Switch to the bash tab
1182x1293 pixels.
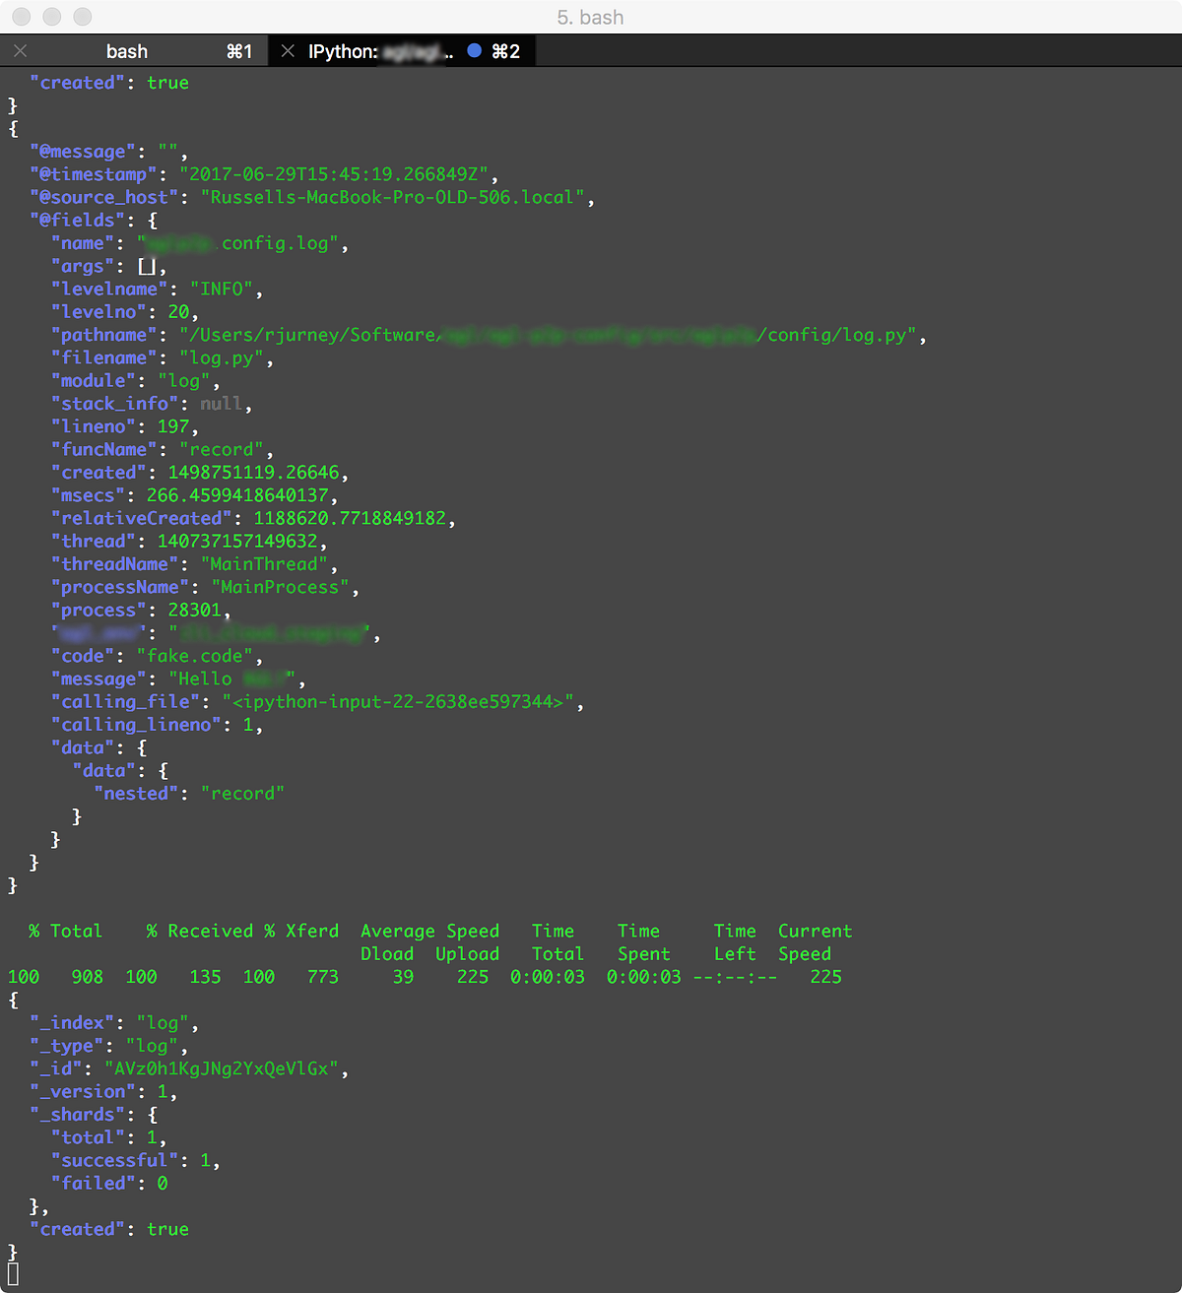[128, 50]
